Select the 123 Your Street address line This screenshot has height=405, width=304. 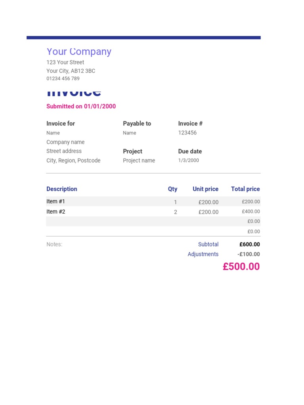click(x=65, y=62)
